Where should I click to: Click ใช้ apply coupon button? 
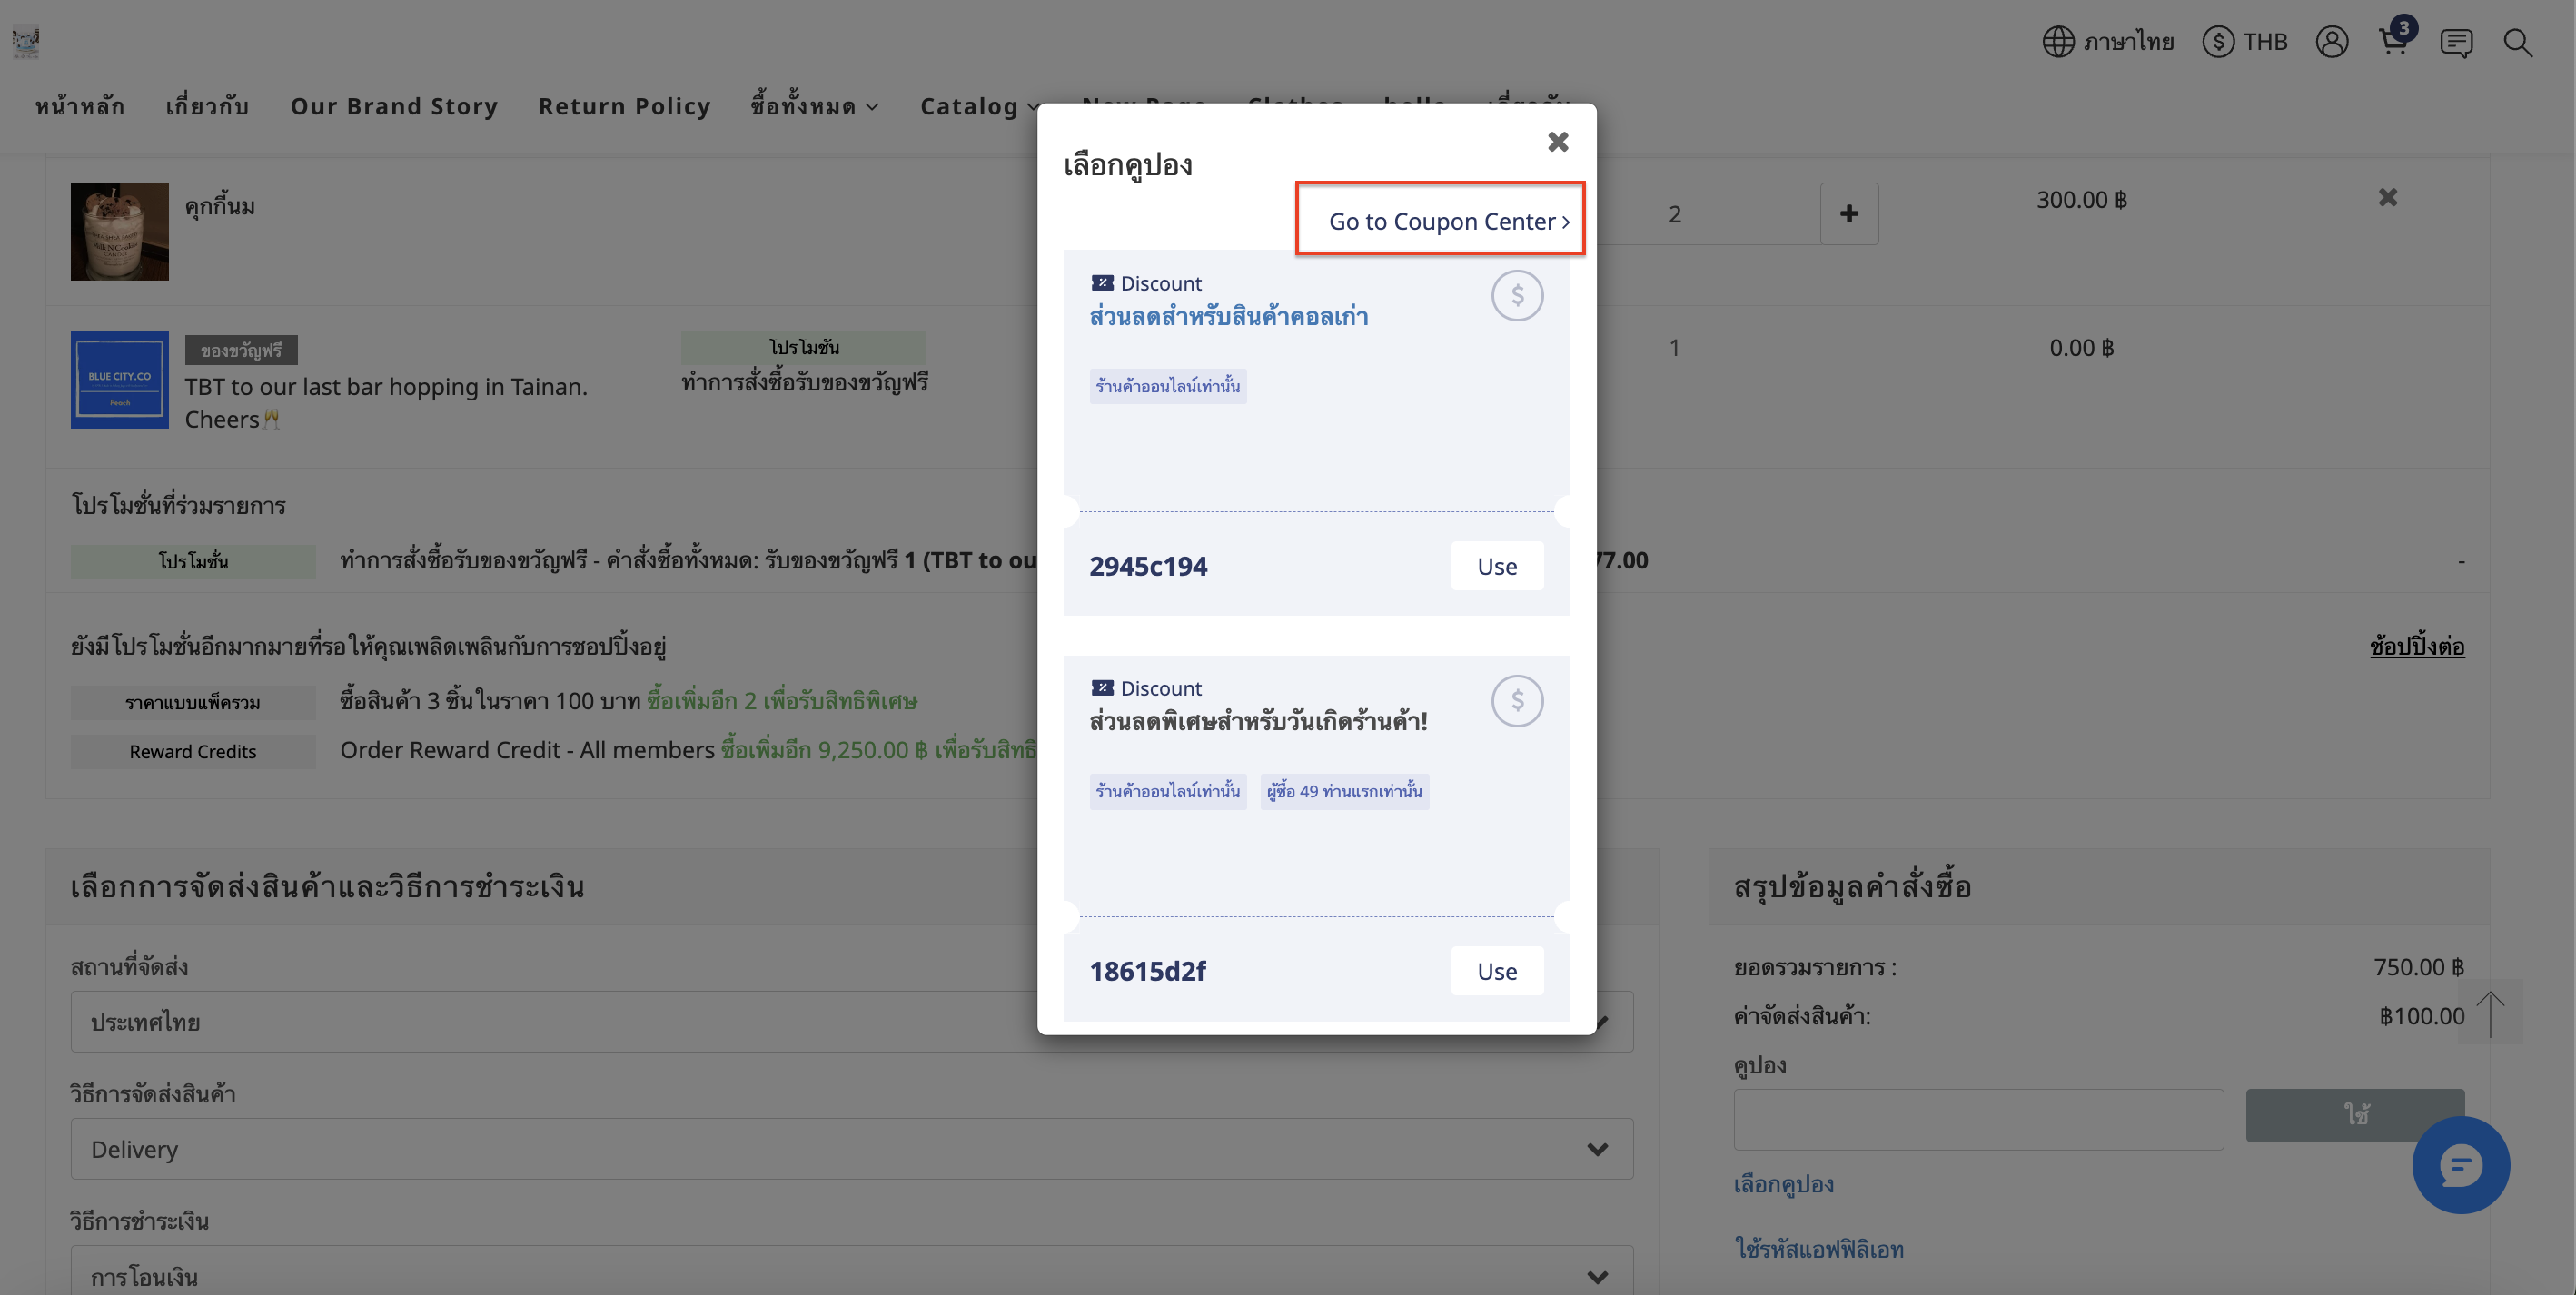2354,1115
